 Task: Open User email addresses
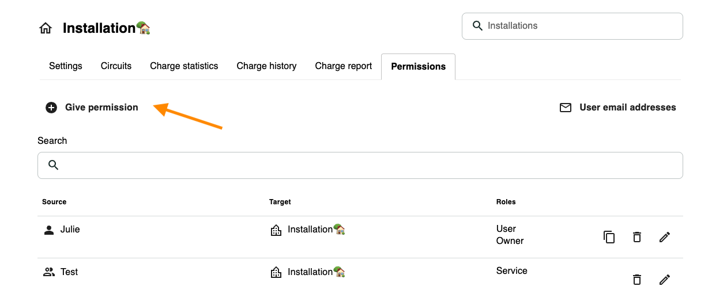(x=618, y=108)
